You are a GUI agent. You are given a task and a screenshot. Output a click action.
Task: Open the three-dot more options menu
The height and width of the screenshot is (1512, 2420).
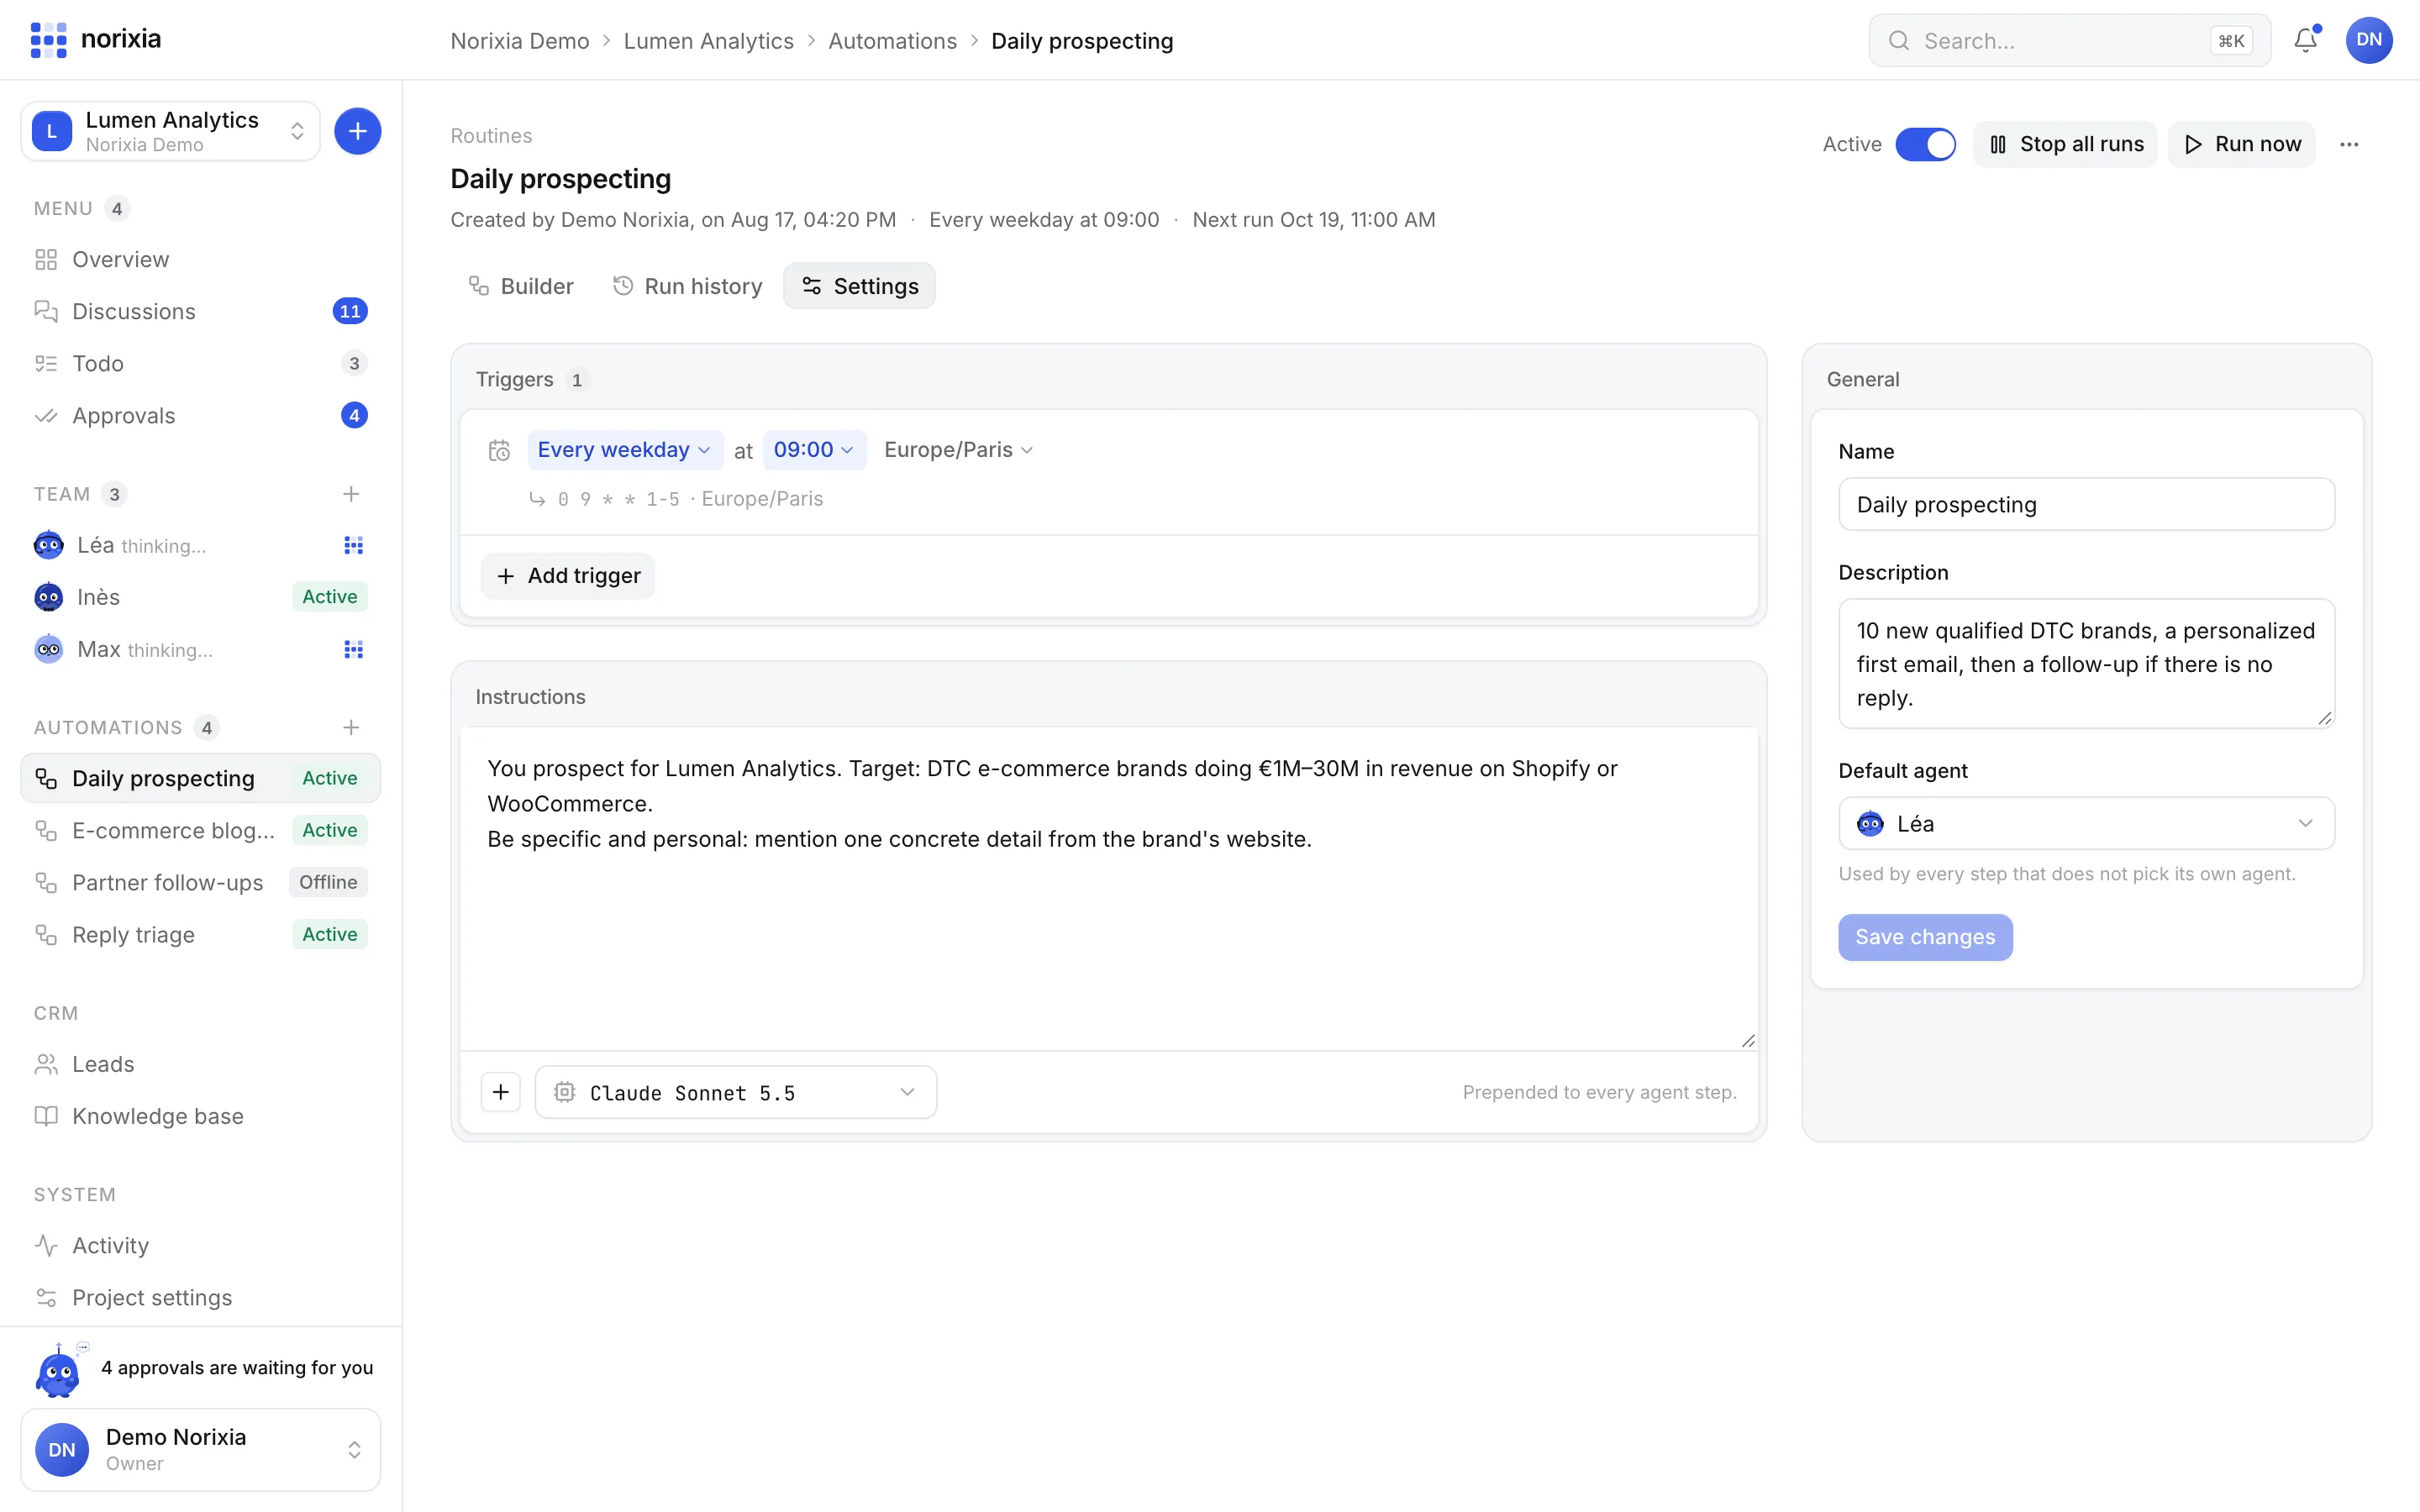click(2349, 144)
